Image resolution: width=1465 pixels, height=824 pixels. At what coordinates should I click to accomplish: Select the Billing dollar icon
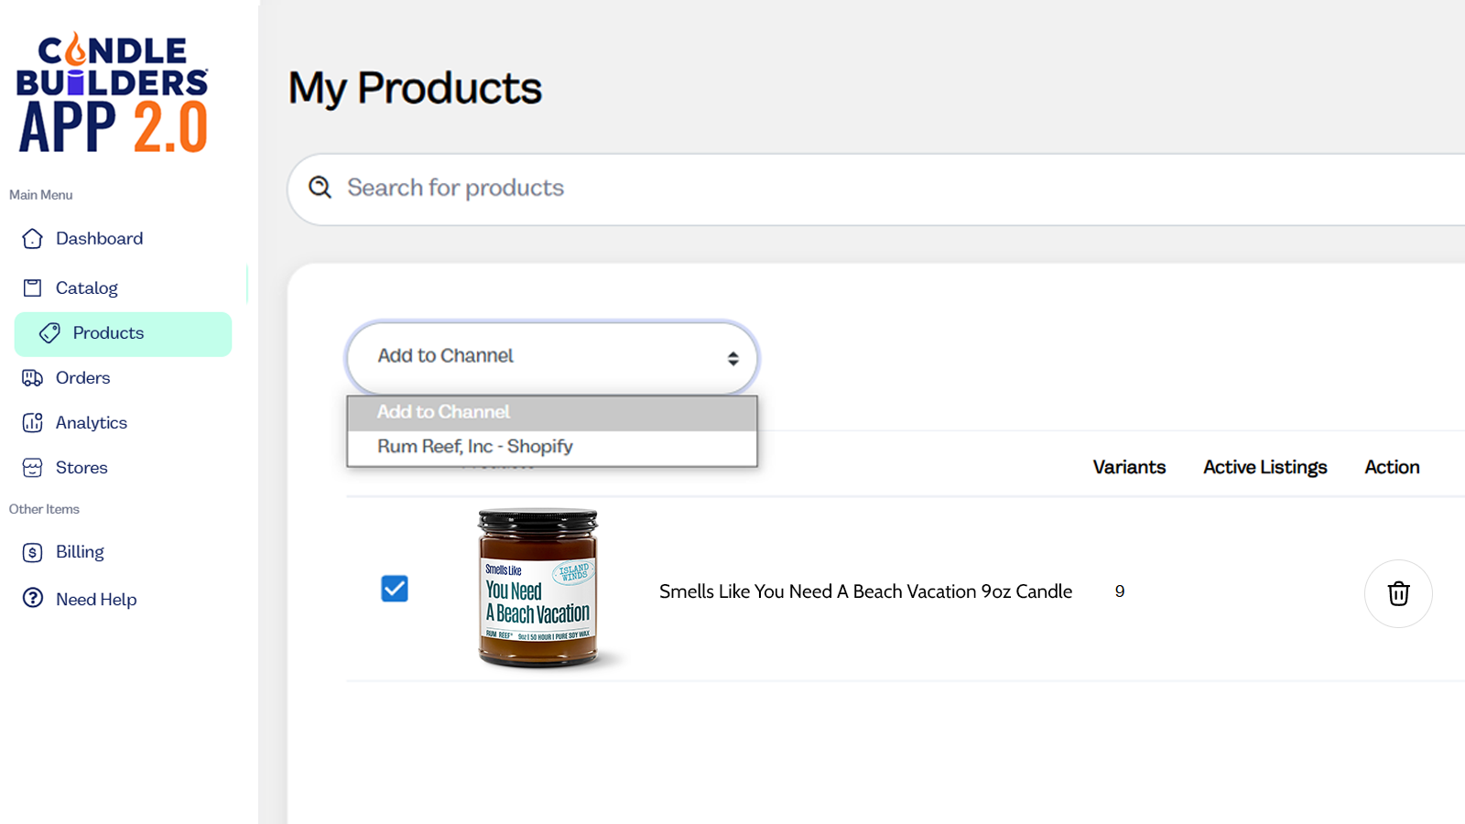pos(32,551)
